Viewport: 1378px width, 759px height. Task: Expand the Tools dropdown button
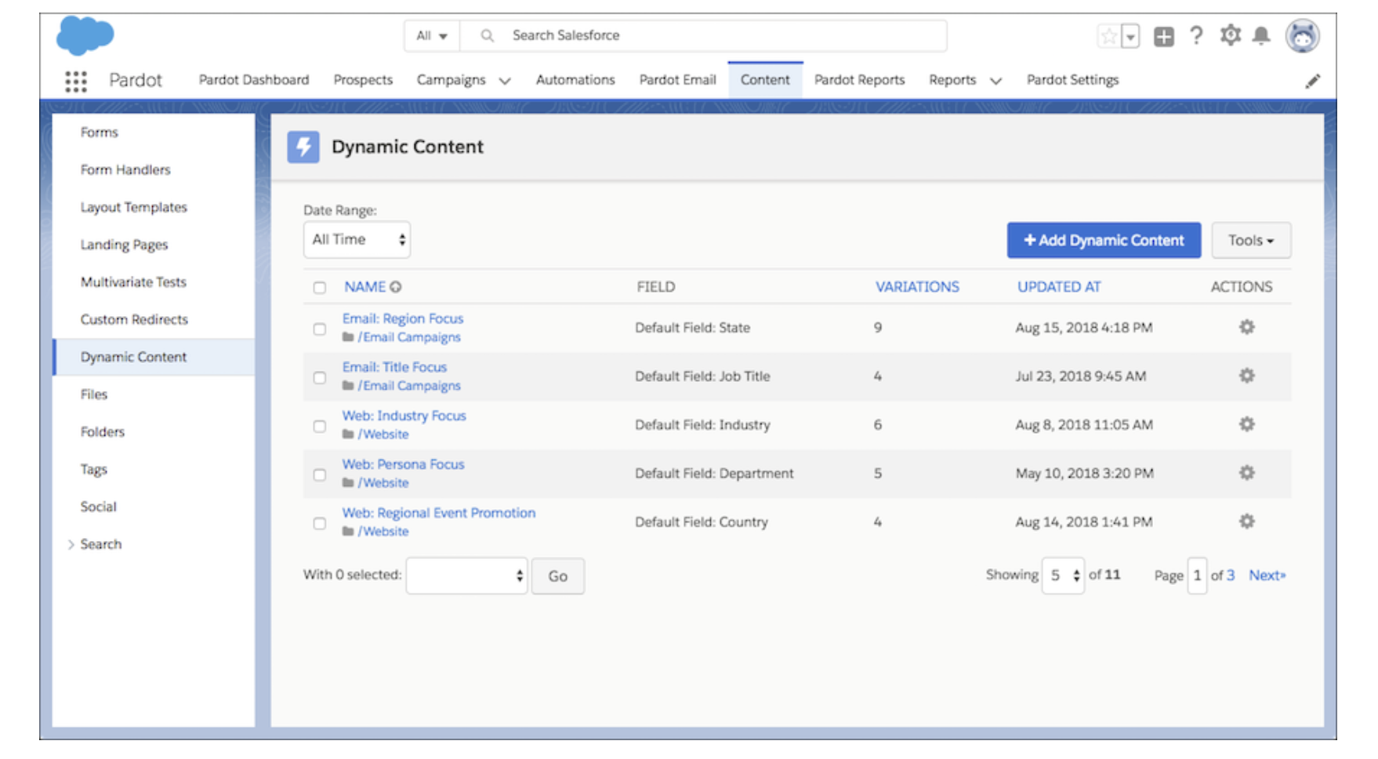pyautogui.click(x=1250, y=241)
